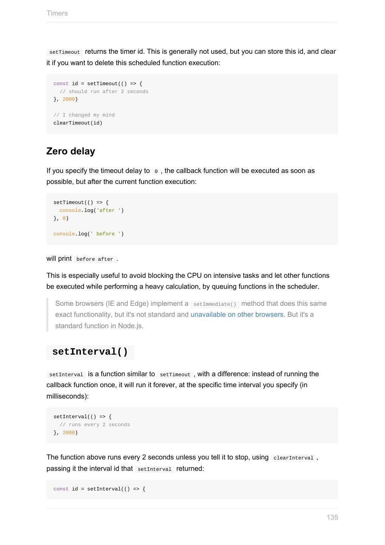Screen dimensions: 385x545
Task: Open the "unavailable on other browsers" link
Action: pyautogui.click(x=237, y=315)
